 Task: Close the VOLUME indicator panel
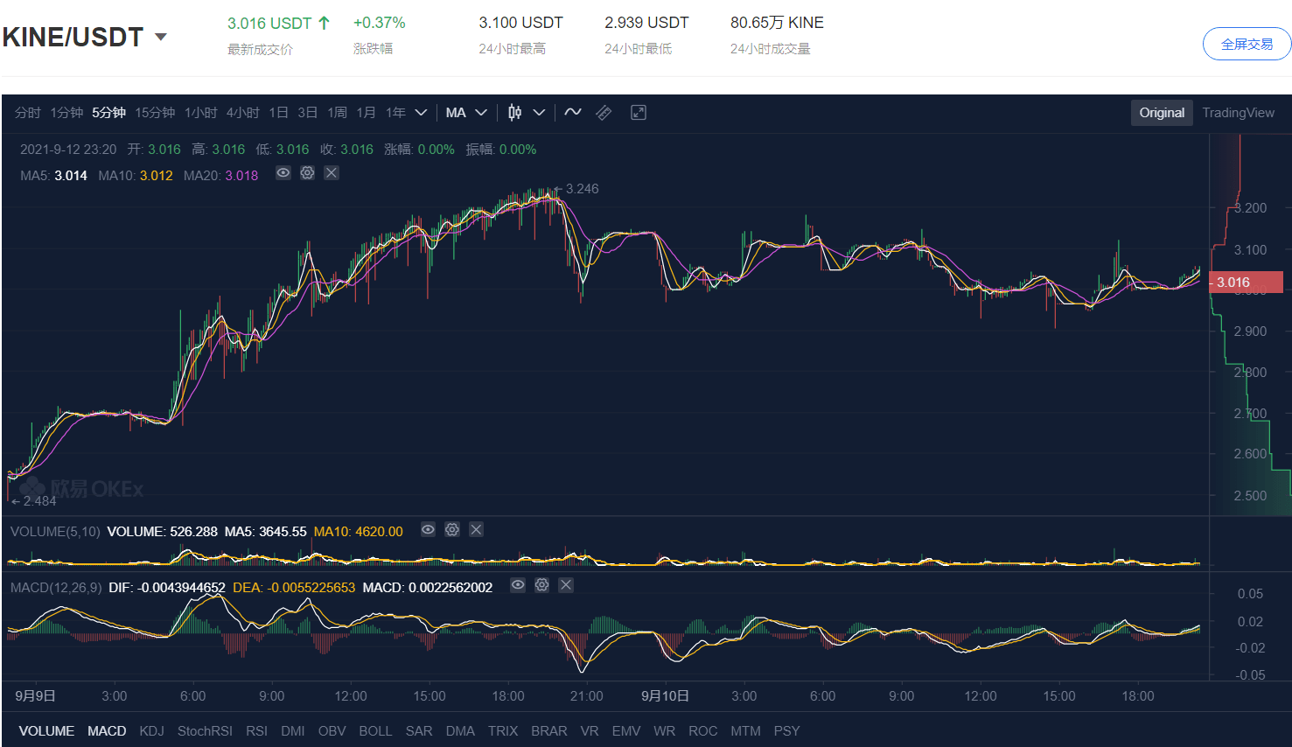[x=476, y=529]
